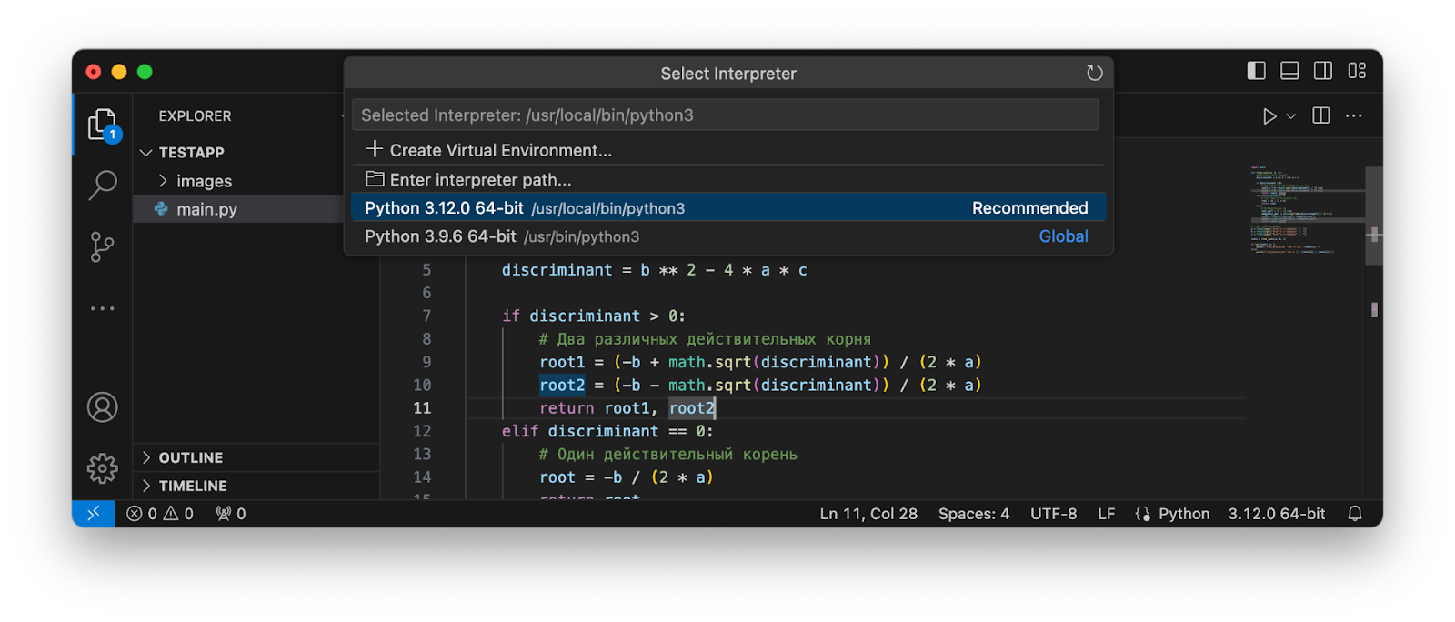This screenshot has height=622, width=1455.
Task: Open the Explorer view in activity bar
Action: click(x=103, y=125)
